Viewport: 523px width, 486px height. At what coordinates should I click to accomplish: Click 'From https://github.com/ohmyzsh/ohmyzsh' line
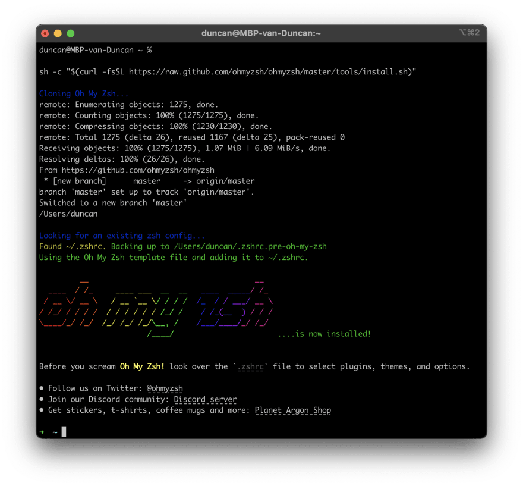[127, 170]
